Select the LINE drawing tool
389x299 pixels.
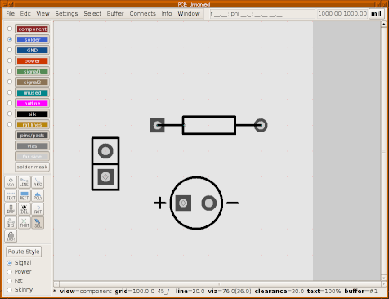coord(25,182)
